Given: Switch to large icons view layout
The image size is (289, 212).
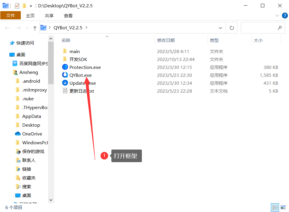Looking at the screenshot, I should click(283, 207).
